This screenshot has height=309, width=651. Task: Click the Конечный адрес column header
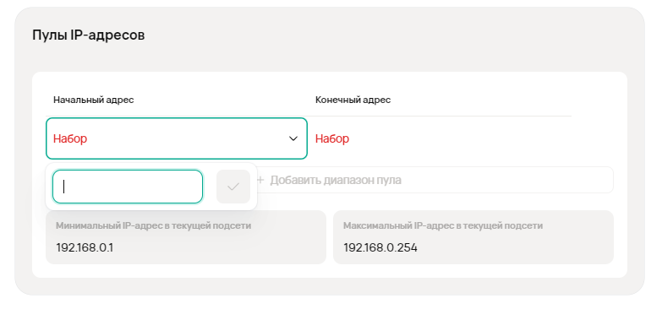353,100
